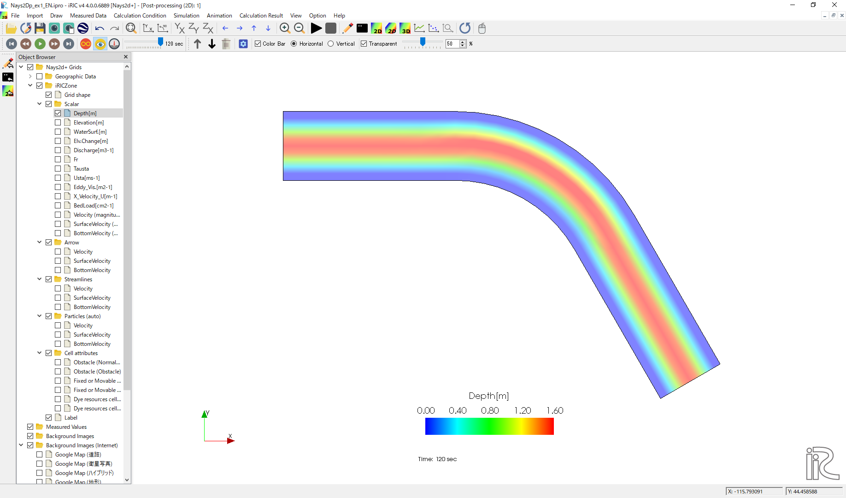This screenshot has height=498, width=846.
Task: Open the solver console black window icon
Action: pos(362,29)
